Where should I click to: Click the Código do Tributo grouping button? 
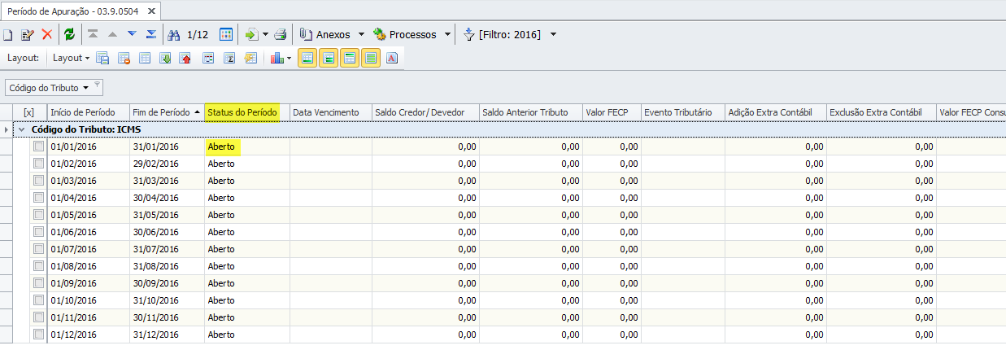coord(49,87)
